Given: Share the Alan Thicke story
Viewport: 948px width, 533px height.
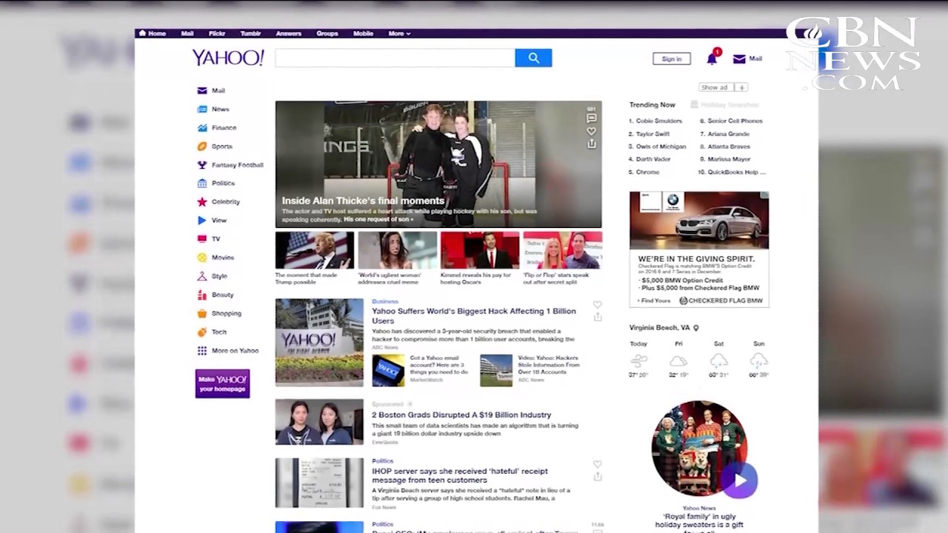Looking at the screenshot, I should click(x=591, y=144).
